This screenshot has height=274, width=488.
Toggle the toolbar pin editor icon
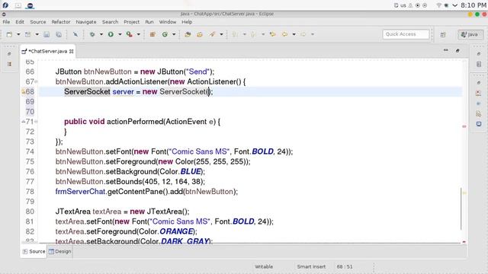75,34
